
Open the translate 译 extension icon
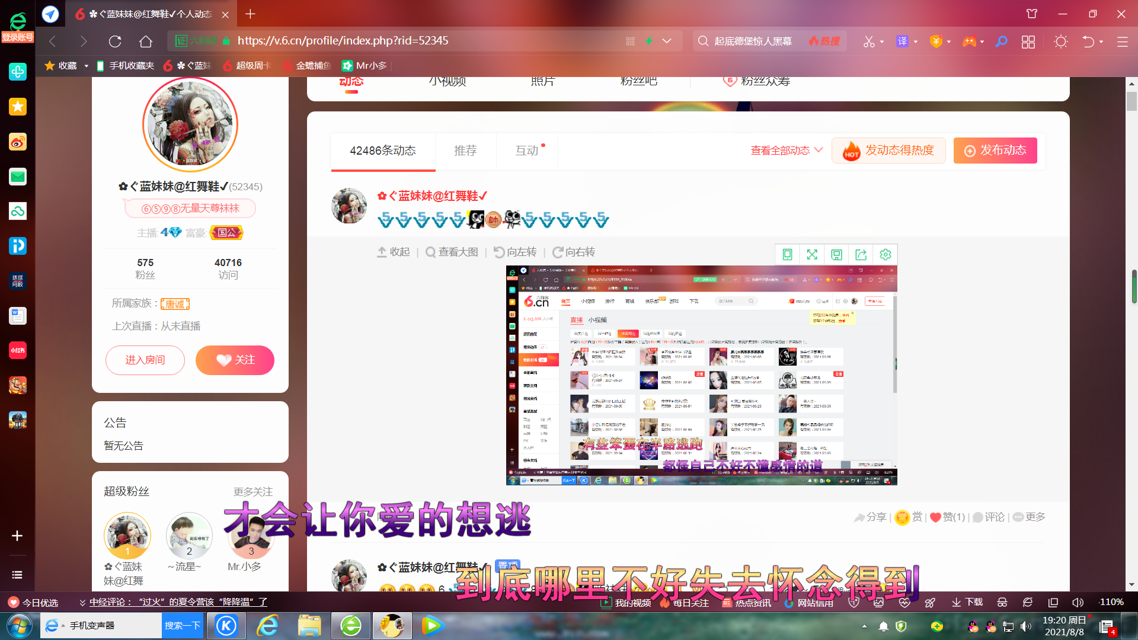902,41
